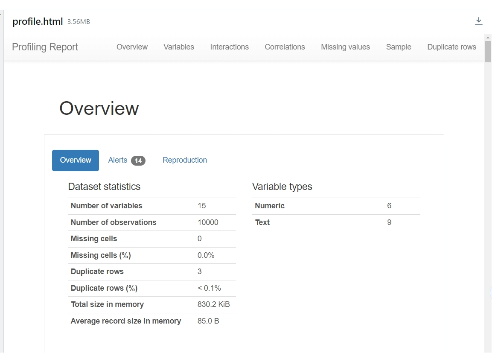Image resolution: width=492 pixels, height=356 pixels.
Task: Select the value 15 for variables
Action: pos(202,206)
